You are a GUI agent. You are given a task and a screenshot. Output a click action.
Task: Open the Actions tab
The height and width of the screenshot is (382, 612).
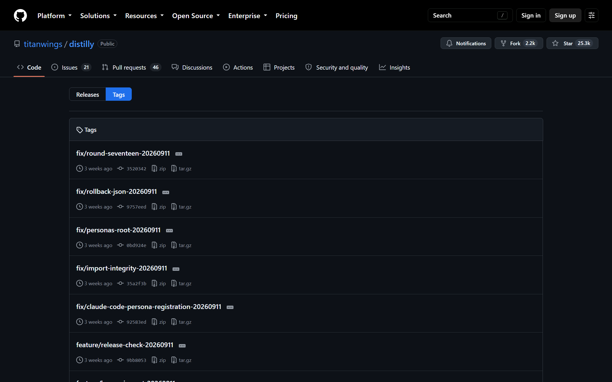[x=238, y=67]
